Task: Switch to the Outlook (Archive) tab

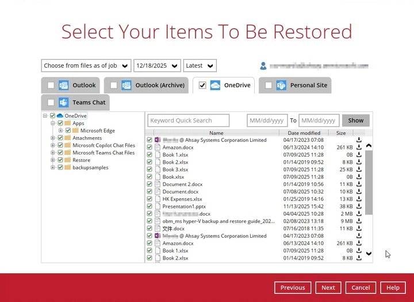Action: (x=160, y=86)
